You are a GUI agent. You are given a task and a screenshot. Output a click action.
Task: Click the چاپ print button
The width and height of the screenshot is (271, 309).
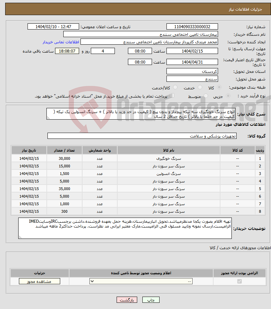[151, 300]
